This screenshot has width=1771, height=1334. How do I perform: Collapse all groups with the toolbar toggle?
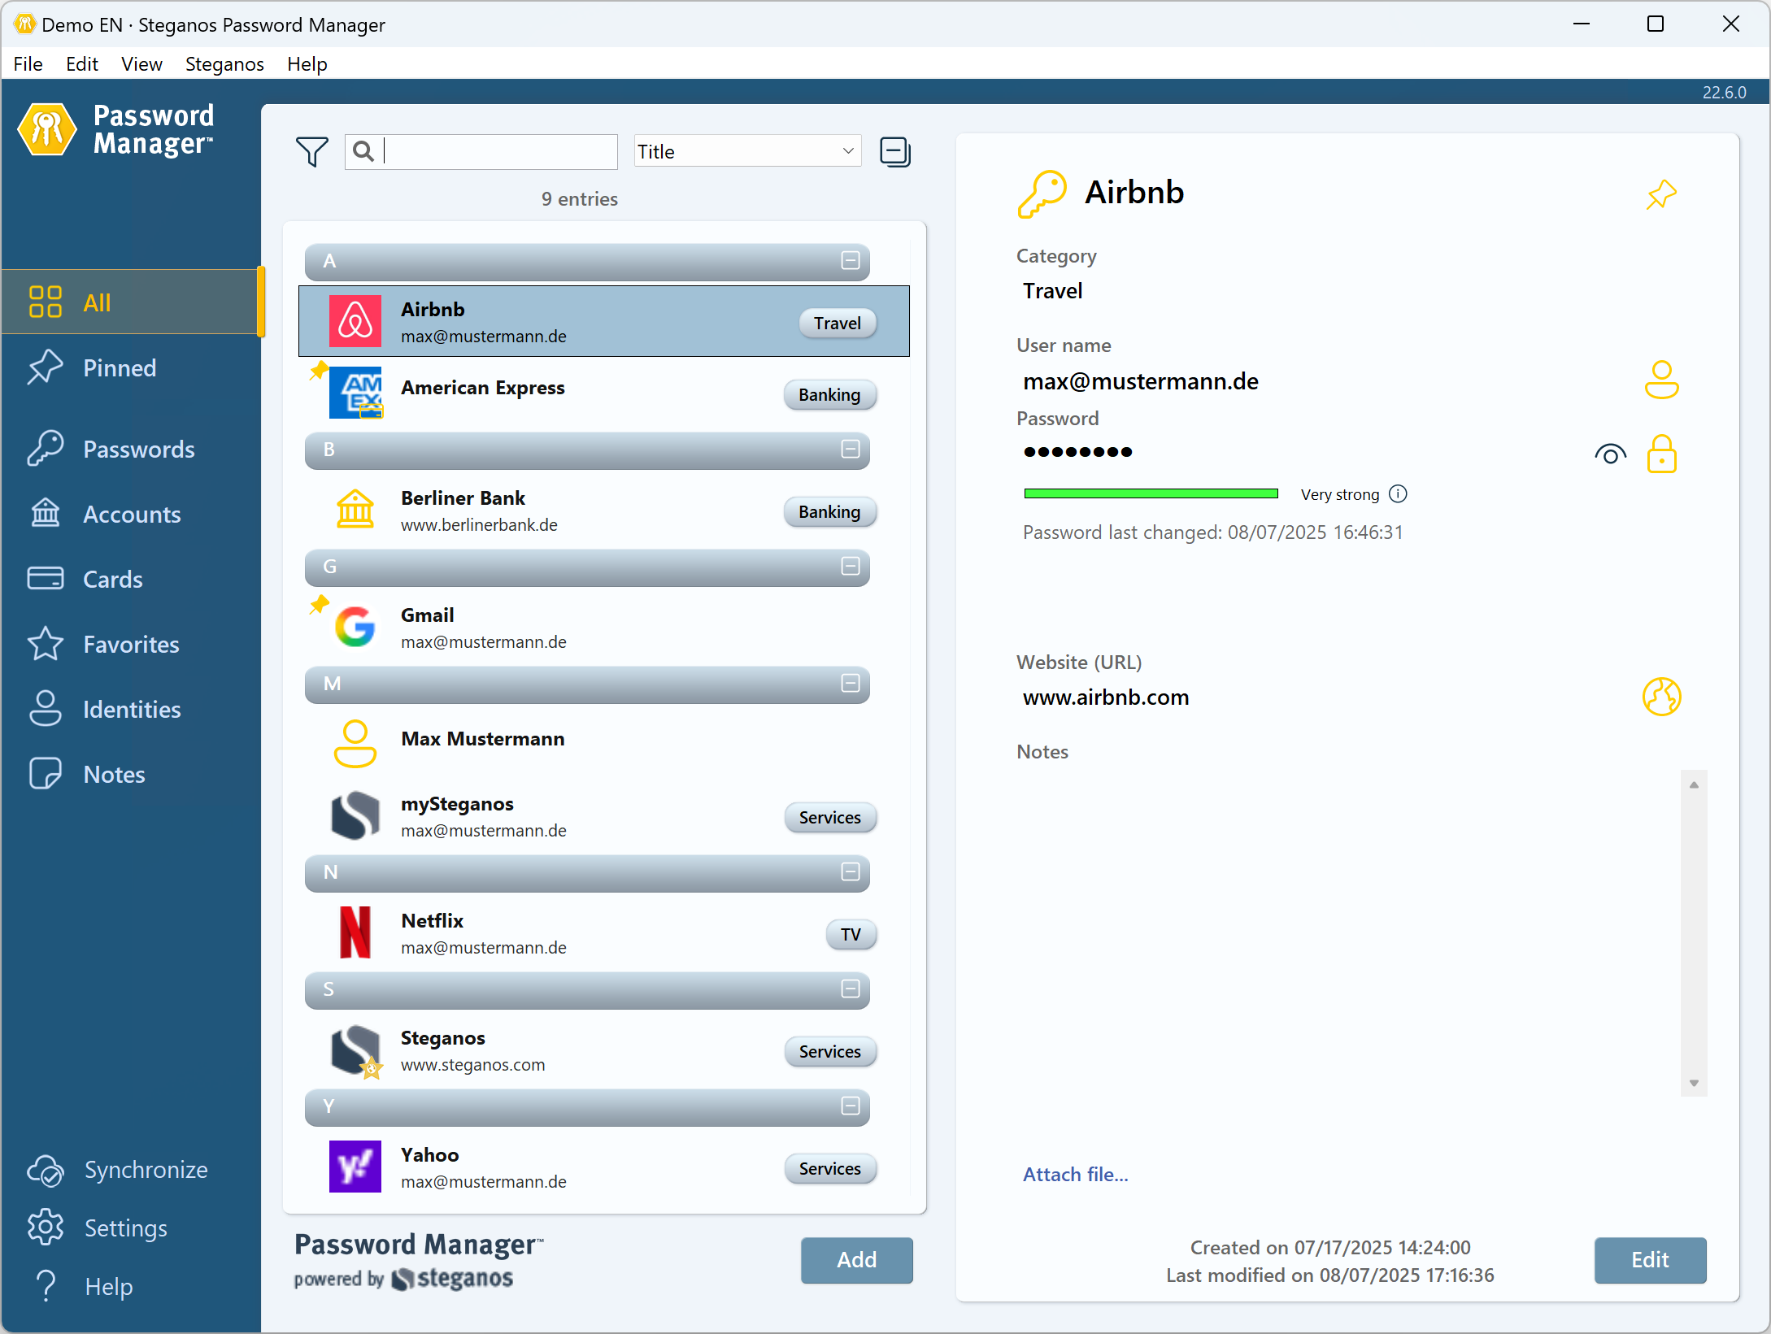[x=894, y=152]
